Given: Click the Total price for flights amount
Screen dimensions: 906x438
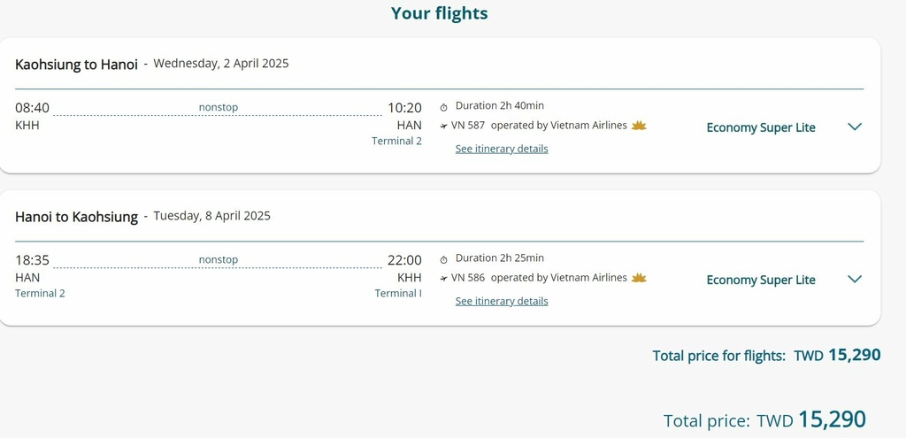Looking at the screenshot, I should 837,355.
